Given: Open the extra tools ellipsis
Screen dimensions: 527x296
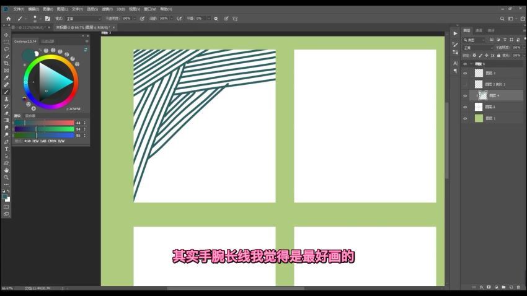Looking at the screenshot, I should (6, 185).
